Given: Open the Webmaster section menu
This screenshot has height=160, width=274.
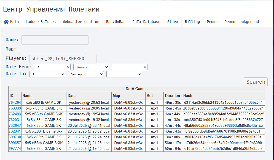Looking at the screenshot, I should pyautogui.click(x=81, y=22).
